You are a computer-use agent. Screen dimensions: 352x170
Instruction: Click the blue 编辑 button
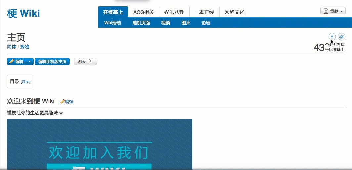point(17,62)
